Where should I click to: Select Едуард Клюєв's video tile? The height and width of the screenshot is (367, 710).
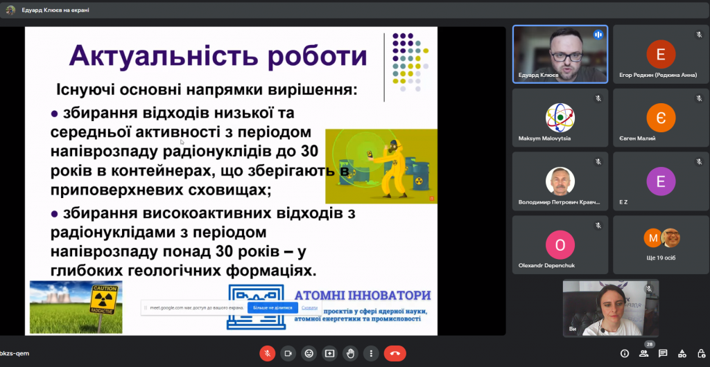click(x=560, y=54)
